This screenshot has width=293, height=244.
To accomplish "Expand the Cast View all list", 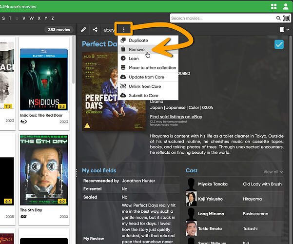I will 273,172.
